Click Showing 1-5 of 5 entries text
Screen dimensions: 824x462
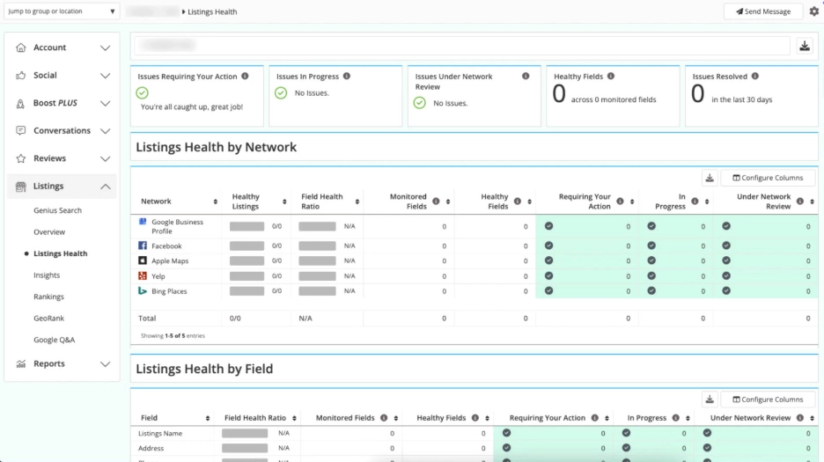(173, 335)
